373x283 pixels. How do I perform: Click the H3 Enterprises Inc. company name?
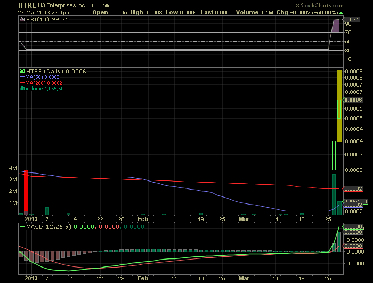coord(62,5)
